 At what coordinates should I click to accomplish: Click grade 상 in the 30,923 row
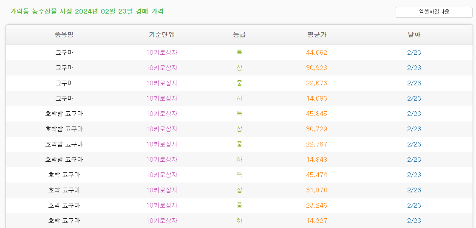pos(239,68)
